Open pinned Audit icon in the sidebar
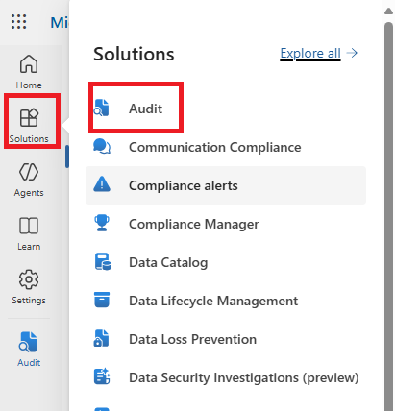The width and height of the screenshot is (395, 411). (29, 342)
